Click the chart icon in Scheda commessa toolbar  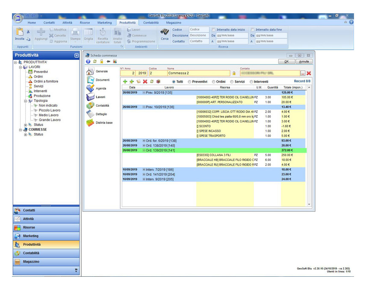pos(115,62)
